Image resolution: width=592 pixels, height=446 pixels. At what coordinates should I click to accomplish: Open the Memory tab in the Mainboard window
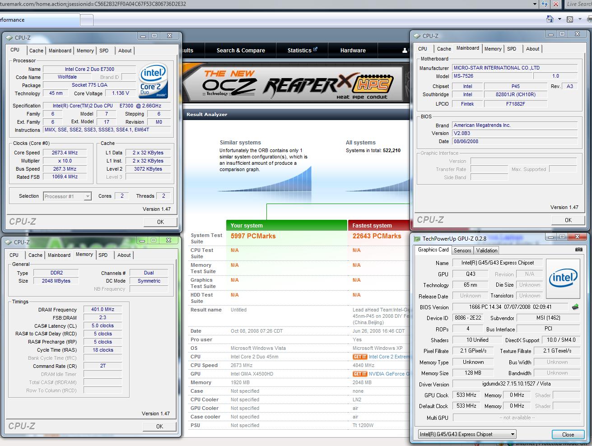tap(493, 49)
